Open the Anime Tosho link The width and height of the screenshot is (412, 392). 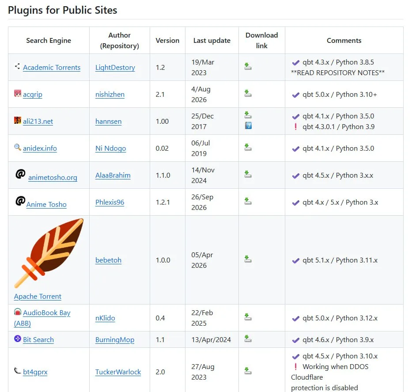[46, 205]
